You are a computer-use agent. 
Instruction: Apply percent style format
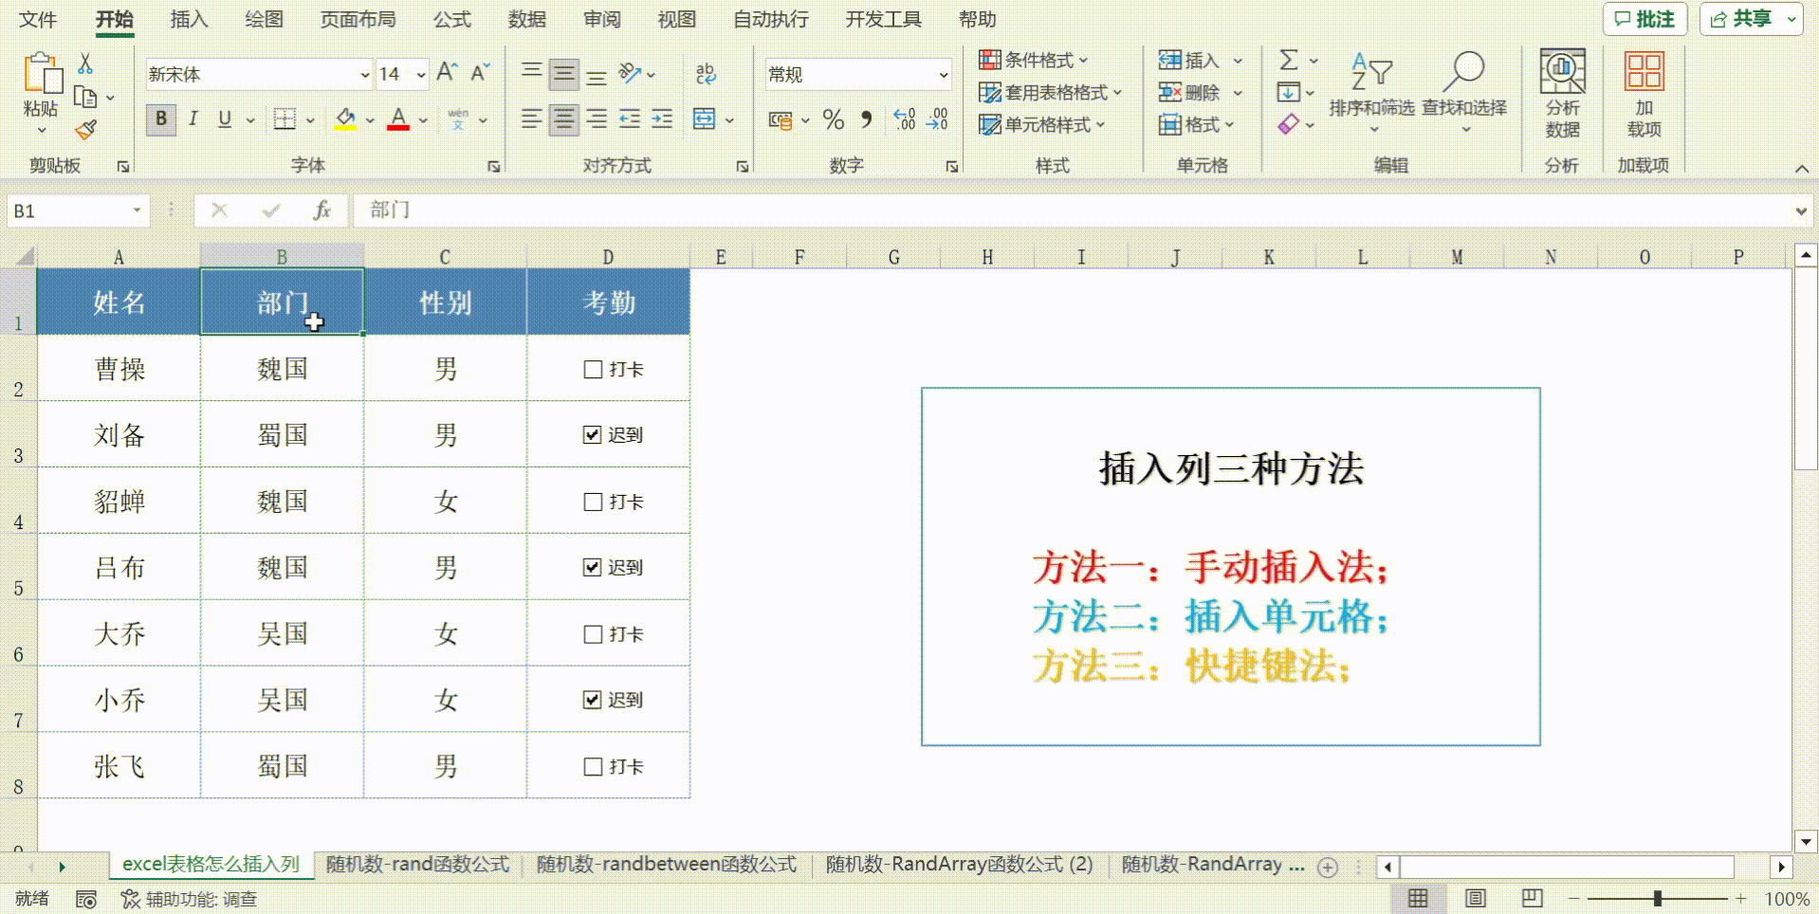pyautogui.click(x=834, y=119)
